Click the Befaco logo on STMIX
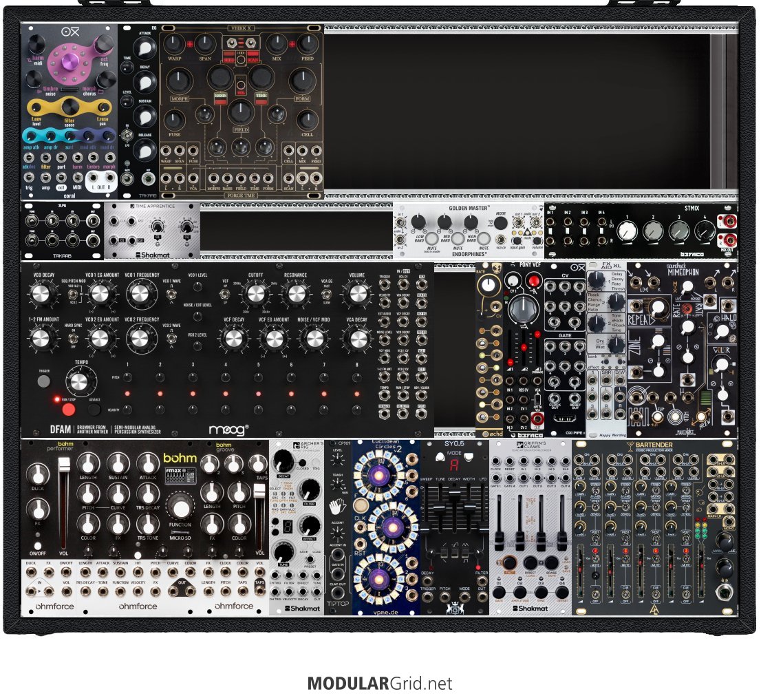Viewport: 761px width, 698px height. [692, 254]
